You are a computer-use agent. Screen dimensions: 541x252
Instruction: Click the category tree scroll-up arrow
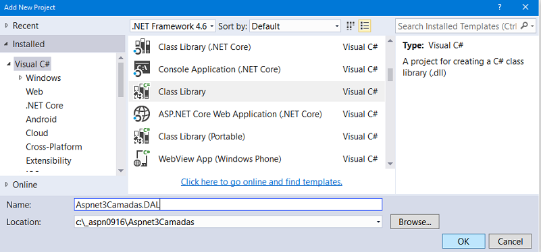click(x=121, y=58)
